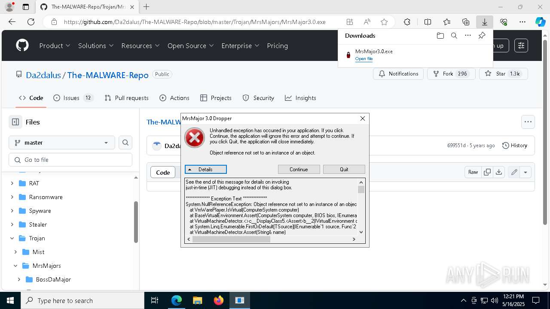550x309 pixels.
Task: Click the Raw button
Action: [x=473, y=172]
